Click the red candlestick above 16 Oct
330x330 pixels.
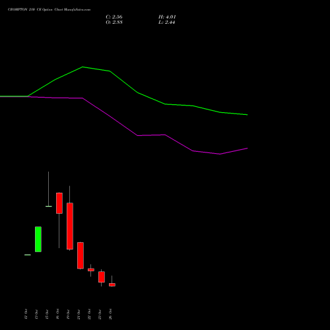pos(59,203)
